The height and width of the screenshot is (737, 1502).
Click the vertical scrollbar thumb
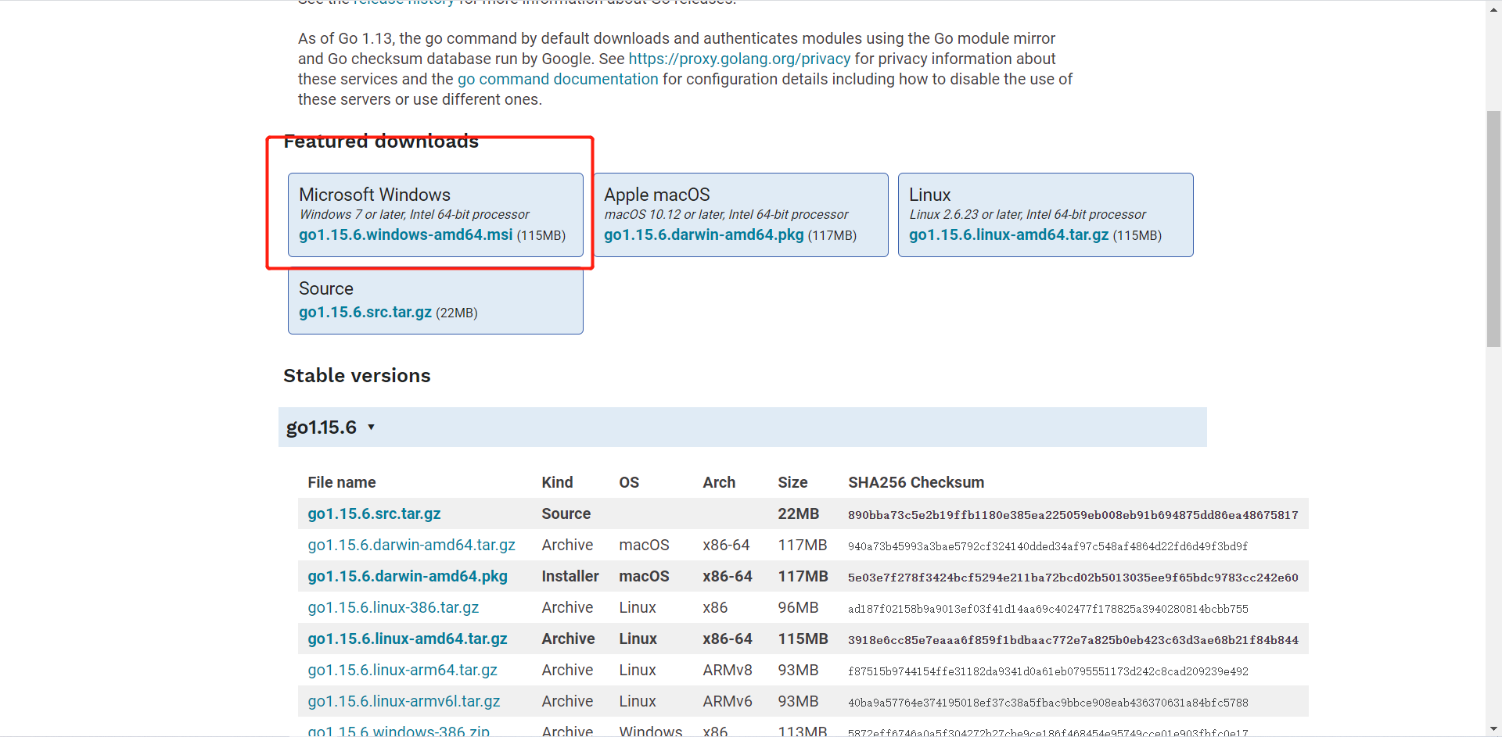click(1494, 228)
